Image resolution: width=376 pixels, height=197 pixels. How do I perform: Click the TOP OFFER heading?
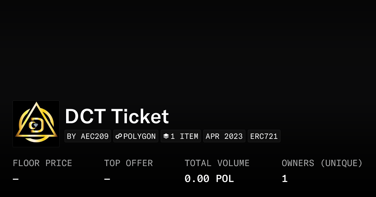tap(128, 163)
